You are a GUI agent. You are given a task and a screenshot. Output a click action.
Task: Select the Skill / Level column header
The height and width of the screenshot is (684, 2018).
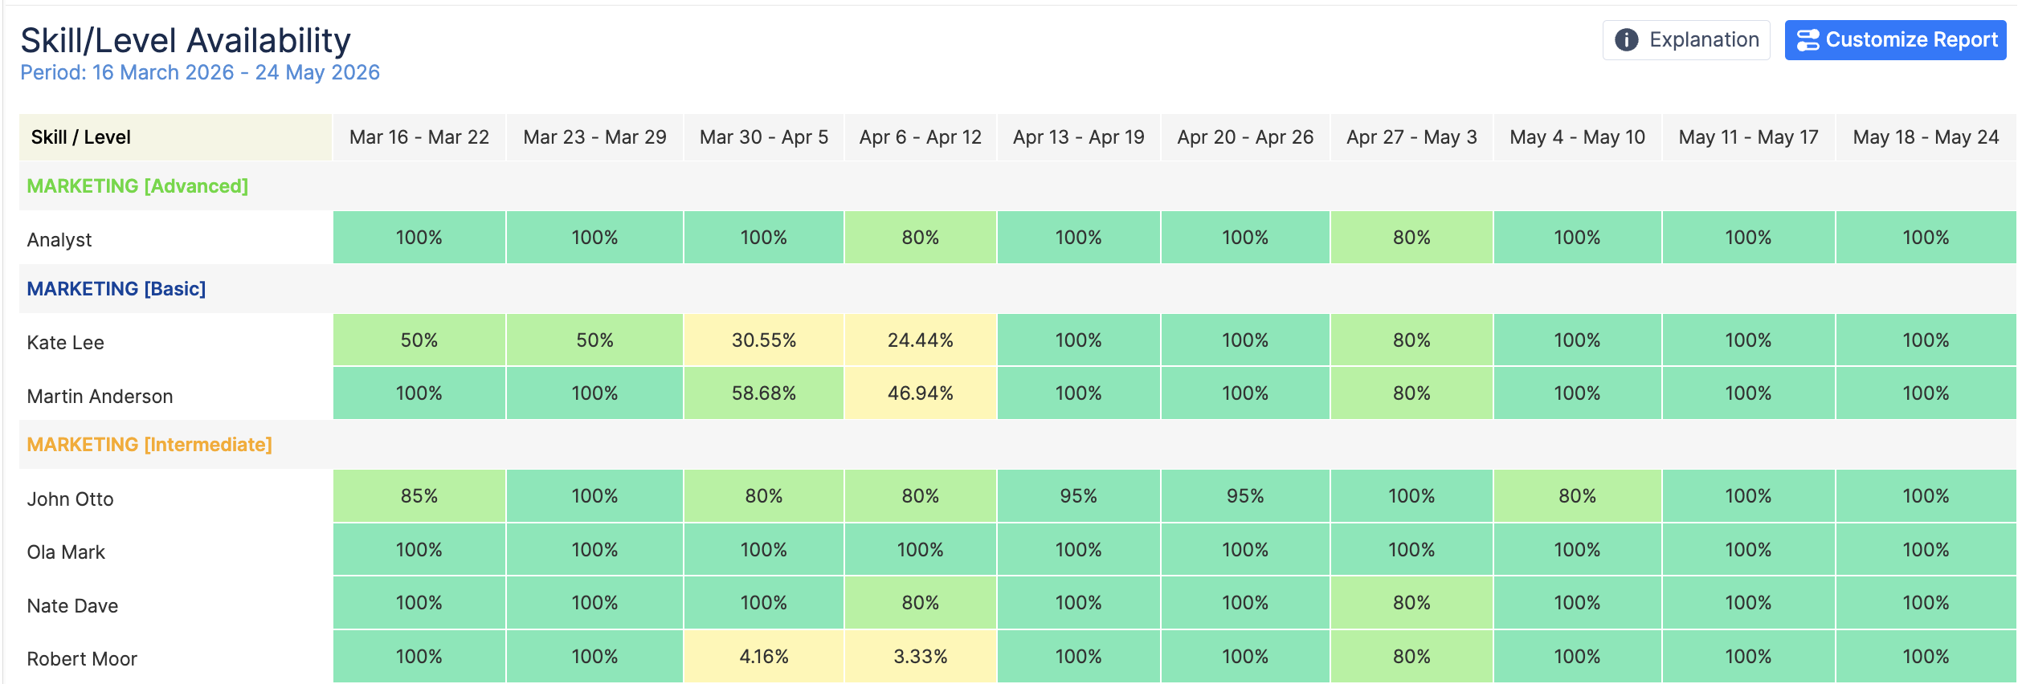[80, 137]
